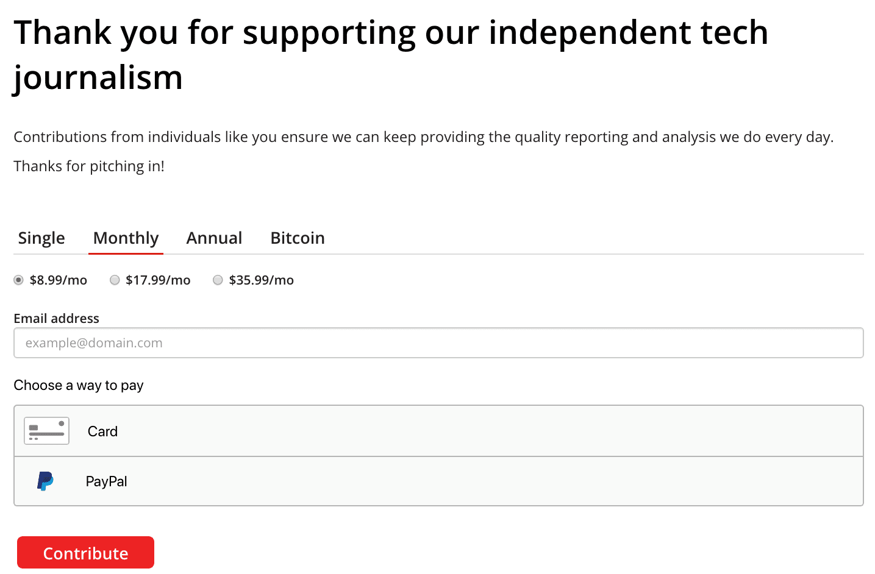Click the PayPal logo icon
Viewport: 875px width, 574px height.
click(45, 481)
